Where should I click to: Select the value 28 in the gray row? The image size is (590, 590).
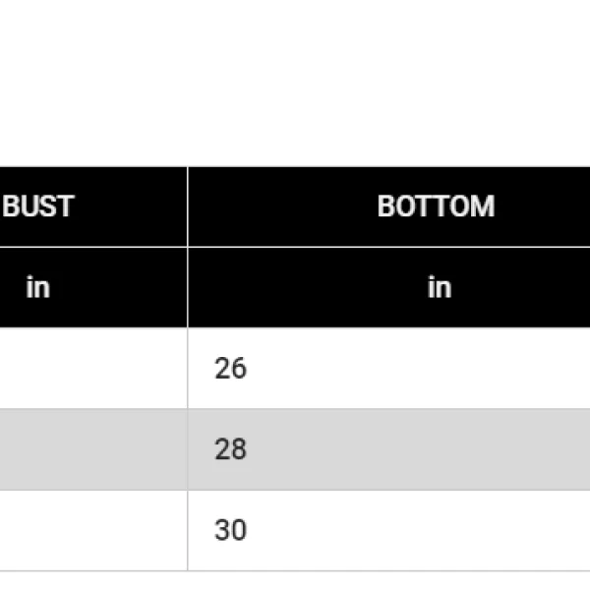230,449
